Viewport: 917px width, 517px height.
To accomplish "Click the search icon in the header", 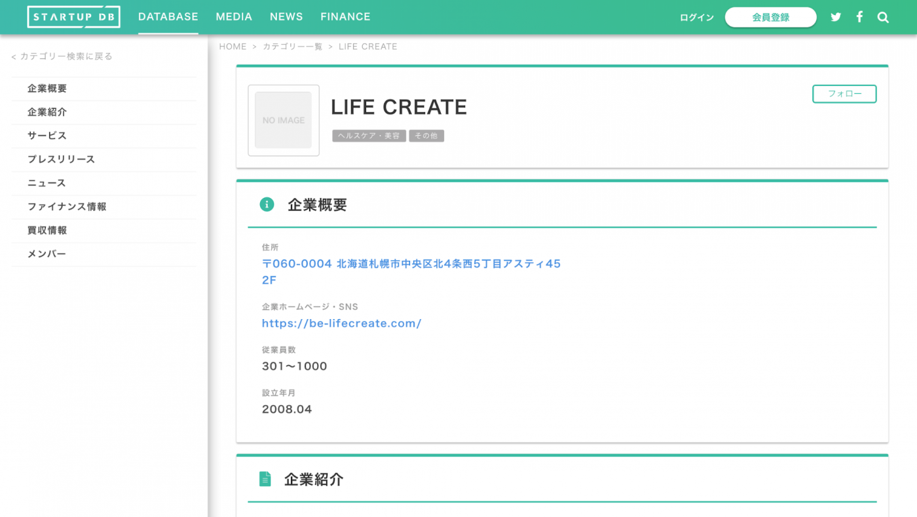I will point(883,16).
